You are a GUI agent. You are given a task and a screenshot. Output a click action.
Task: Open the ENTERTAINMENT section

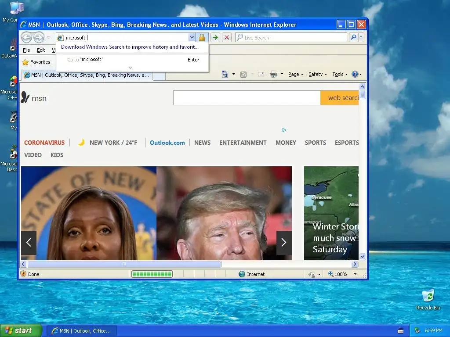pos(243,143)
